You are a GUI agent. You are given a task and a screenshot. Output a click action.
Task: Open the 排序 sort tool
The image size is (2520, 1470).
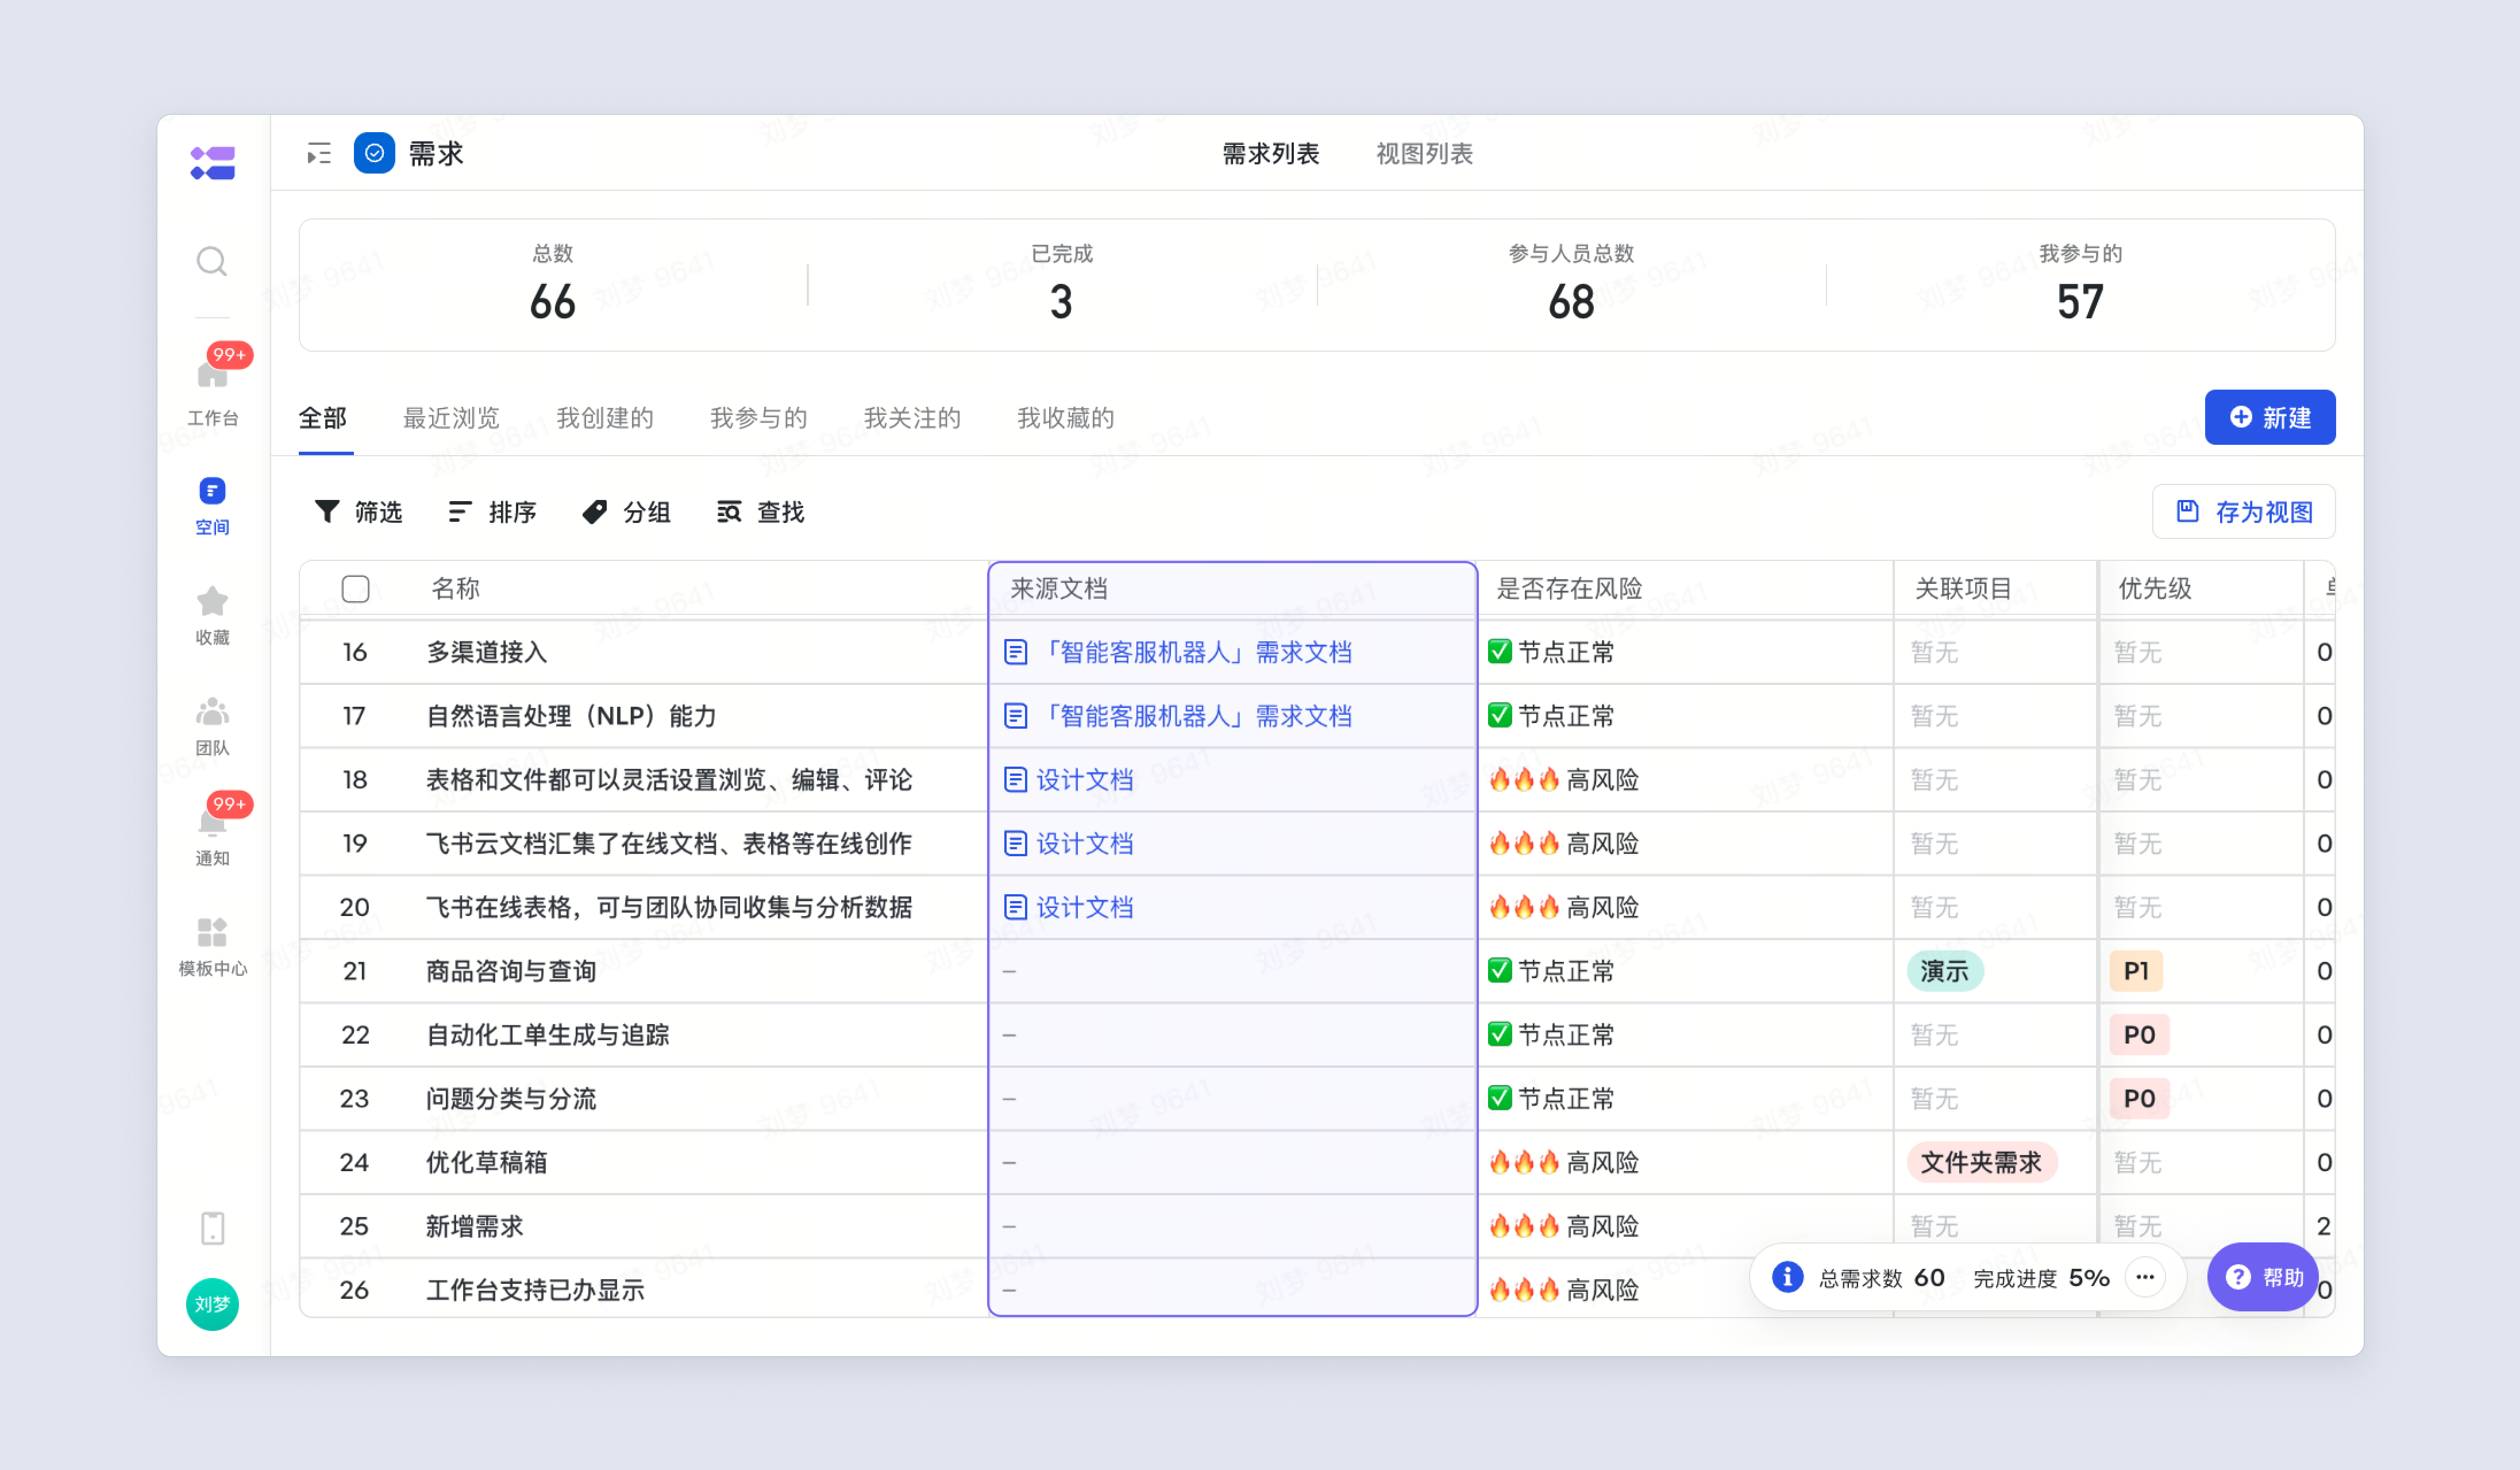pyautogui.click(x=492, y=512)
